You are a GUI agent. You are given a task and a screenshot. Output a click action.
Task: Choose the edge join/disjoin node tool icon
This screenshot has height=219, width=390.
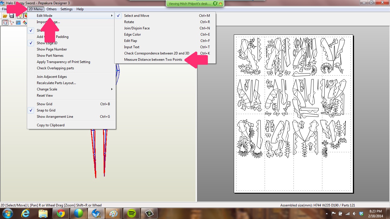(x=12, y=23)
